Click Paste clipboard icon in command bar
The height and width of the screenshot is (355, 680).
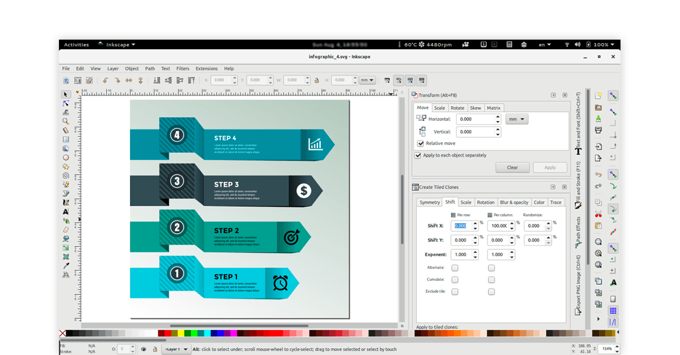coord(598,225)
